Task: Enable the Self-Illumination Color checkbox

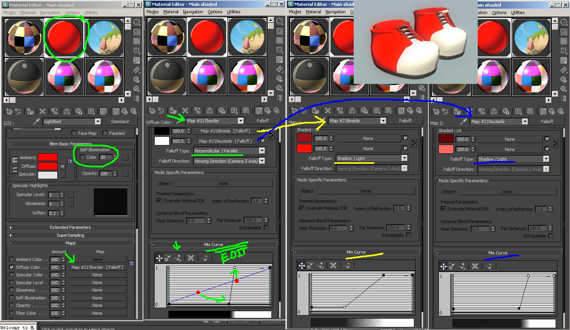Action: point(82,157)
